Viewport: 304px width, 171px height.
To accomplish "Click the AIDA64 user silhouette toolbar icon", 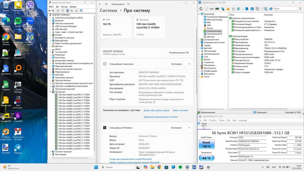I will coord(239,9).
